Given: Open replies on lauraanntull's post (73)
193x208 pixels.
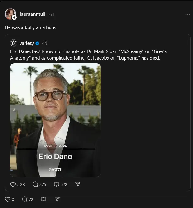Looking at the screenshot, I should tap(25, 199).
